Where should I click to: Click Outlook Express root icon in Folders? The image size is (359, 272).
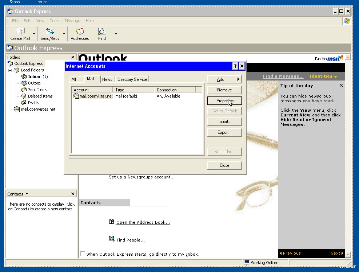(10, 63)
